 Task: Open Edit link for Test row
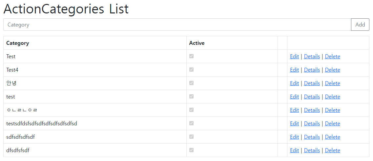pyautogui.click(x=294, y=56)
